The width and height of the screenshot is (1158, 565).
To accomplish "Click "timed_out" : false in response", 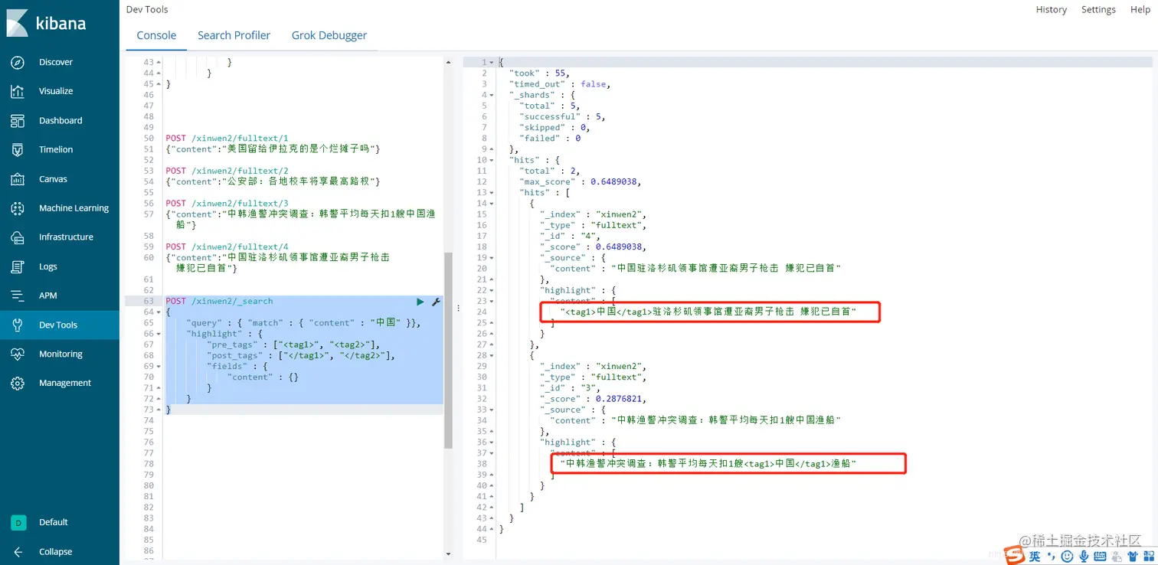I will pos(560,84).
